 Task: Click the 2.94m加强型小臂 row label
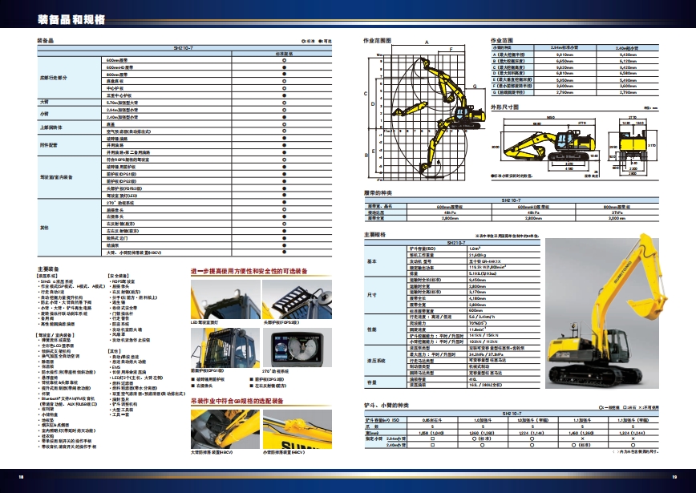click(x=122, y=110)
